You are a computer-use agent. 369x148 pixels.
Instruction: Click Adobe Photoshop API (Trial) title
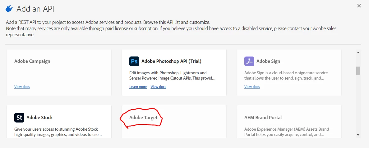[x=171, y=61]
